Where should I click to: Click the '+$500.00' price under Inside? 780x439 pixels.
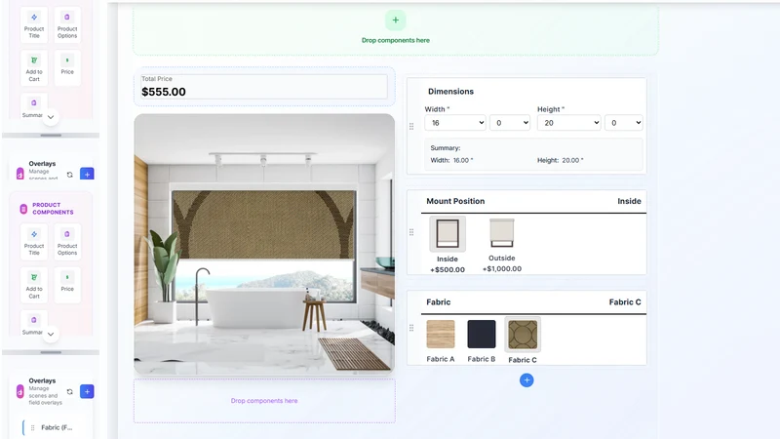(x=448, y=270)
